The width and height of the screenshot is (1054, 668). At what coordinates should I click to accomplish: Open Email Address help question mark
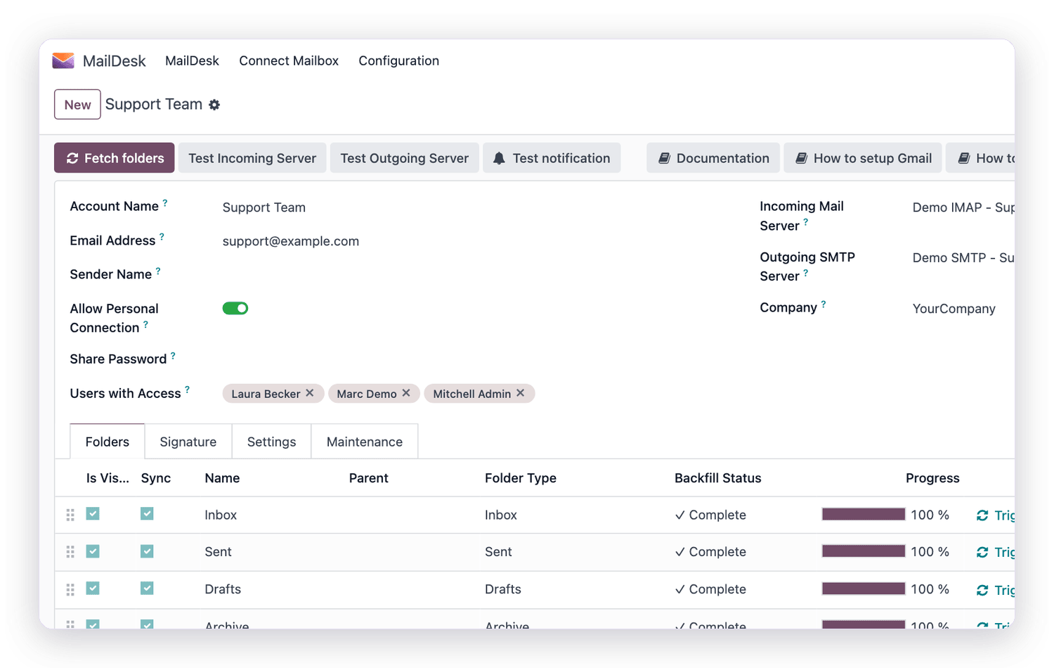162,237
